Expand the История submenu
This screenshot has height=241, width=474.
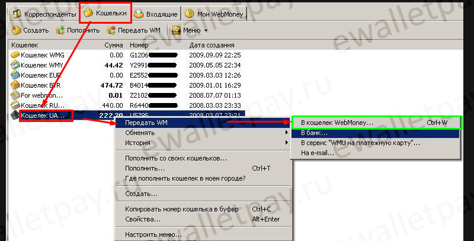pos(203,143)
